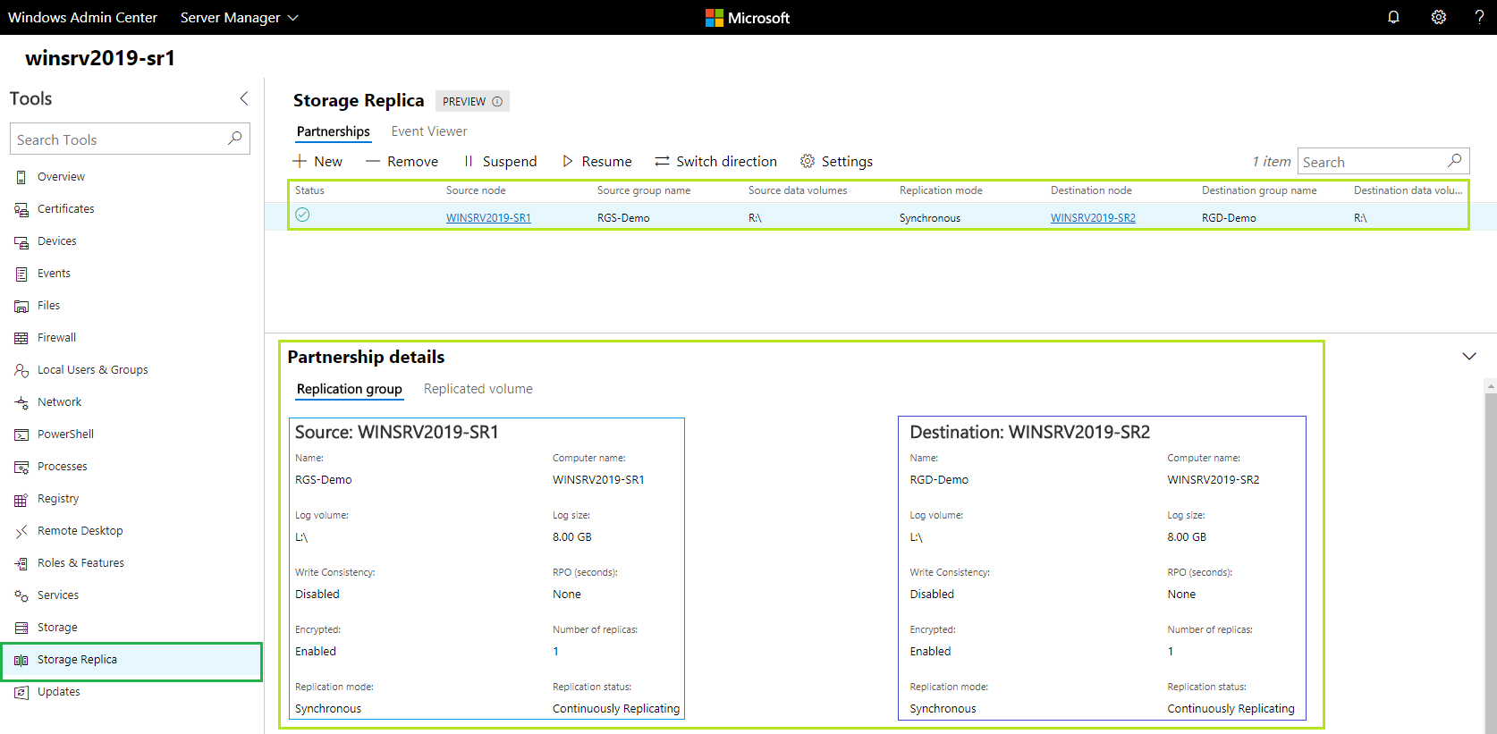
Task: Select the RGS-Demo source group cell
Action: point(623,218)
